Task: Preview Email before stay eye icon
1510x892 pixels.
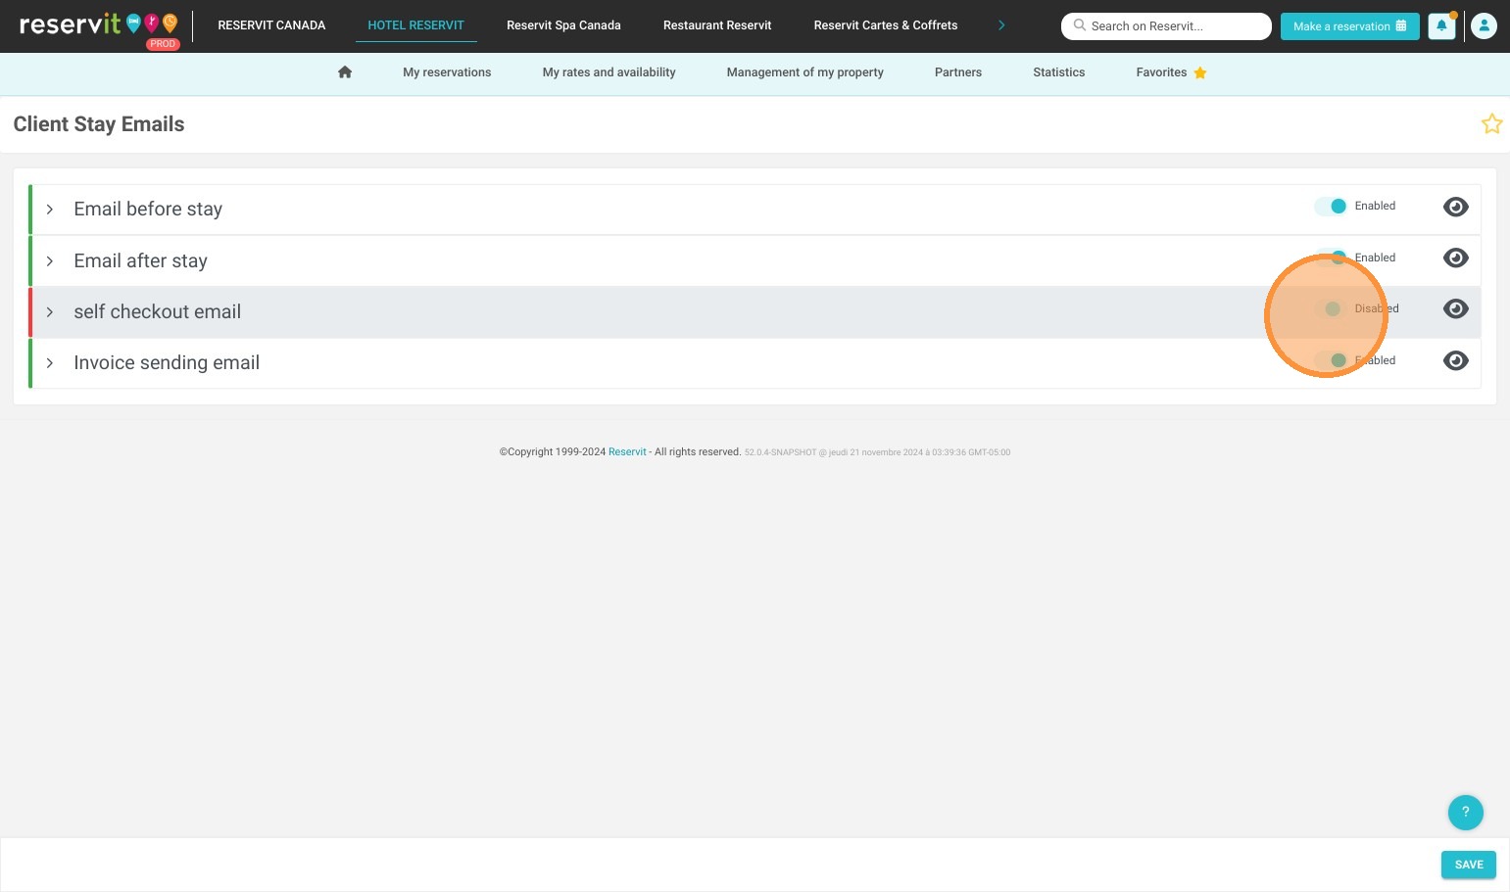Action: (x=1456, y=207)
